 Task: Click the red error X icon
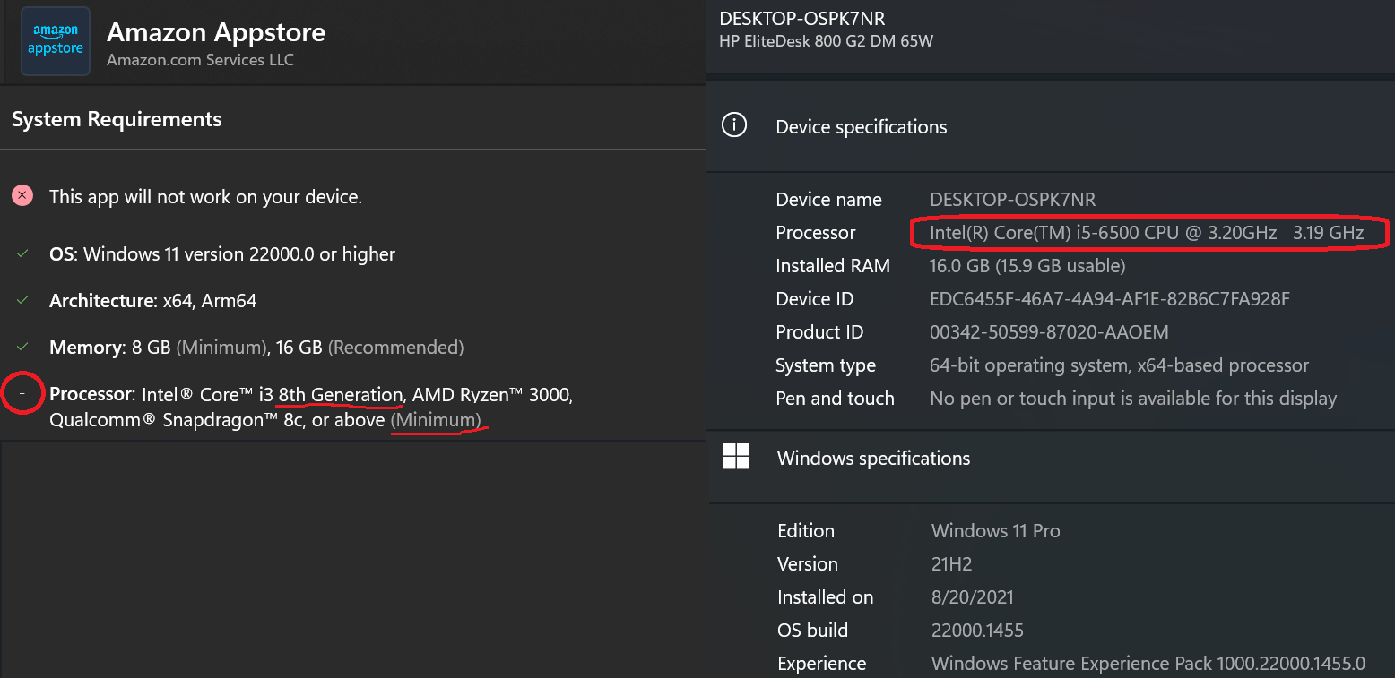(22, 195)
